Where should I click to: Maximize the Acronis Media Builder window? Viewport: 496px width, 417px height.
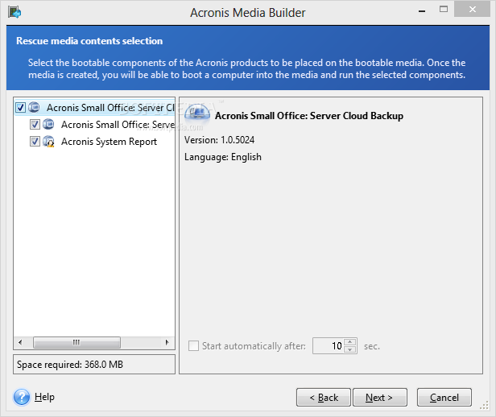click(444, 10)
